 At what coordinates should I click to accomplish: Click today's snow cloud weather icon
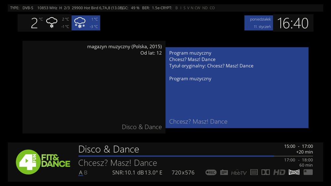click(52, 23)
